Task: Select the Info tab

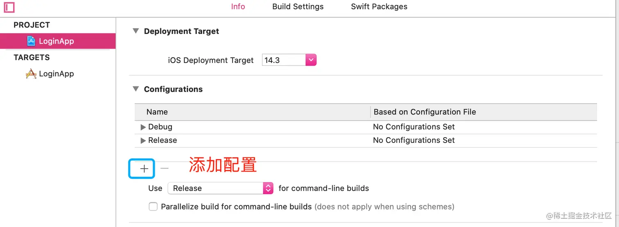Action: coord(238,7)
